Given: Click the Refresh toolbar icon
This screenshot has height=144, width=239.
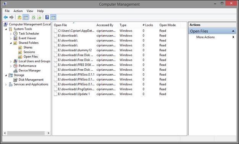Looking at the screenshot, I should pos(33,17).
